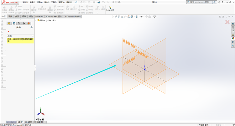This screenshot has width=235, height=126.
Task: Select the 模型 bottom tab
Action: click(x=20, y=122)
